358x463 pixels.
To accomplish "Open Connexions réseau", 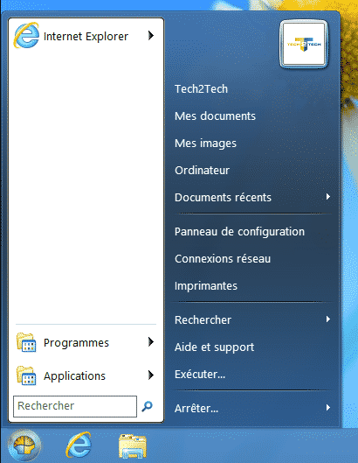I will coord(223,259).
